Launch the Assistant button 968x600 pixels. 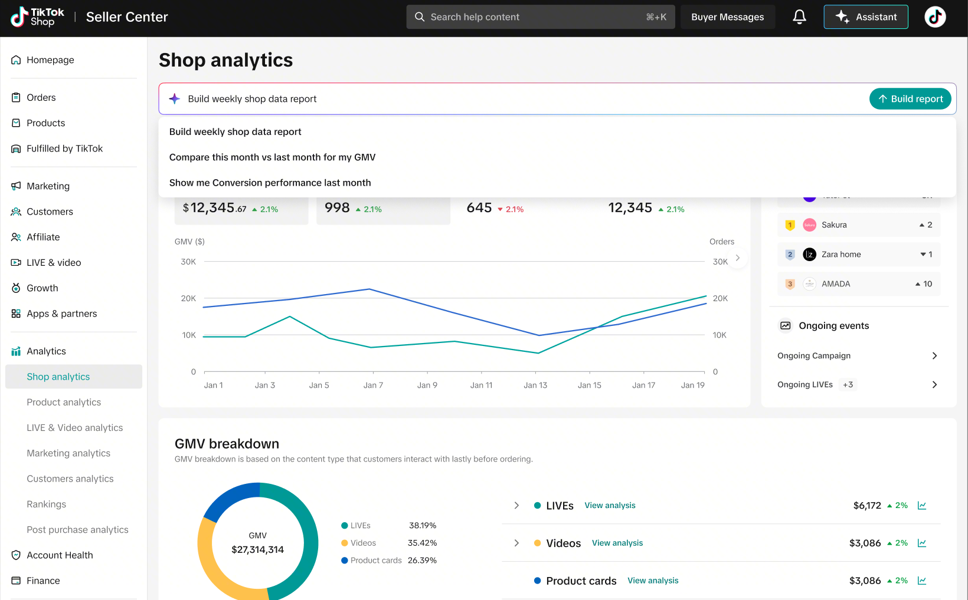866,17
